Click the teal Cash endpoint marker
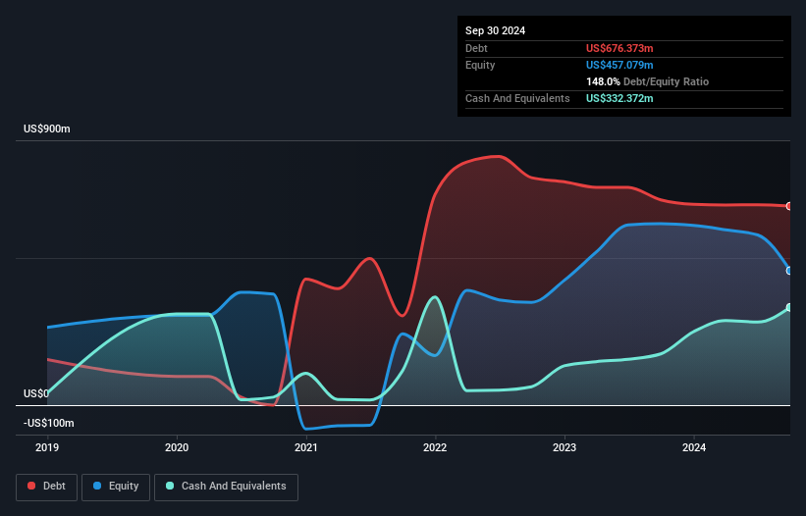 click(x=789, y=308)
